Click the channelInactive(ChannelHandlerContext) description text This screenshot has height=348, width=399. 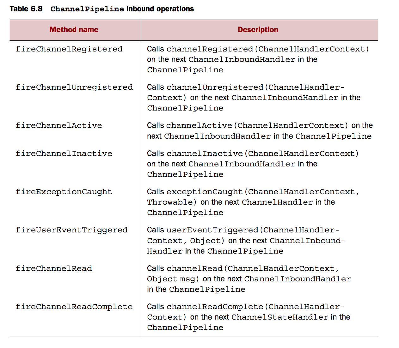click(x=263, y=153)
